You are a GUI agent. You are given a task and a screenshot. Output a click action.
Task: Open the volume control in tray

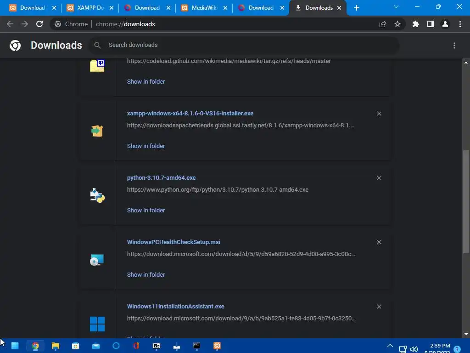[x=414, y=349]
